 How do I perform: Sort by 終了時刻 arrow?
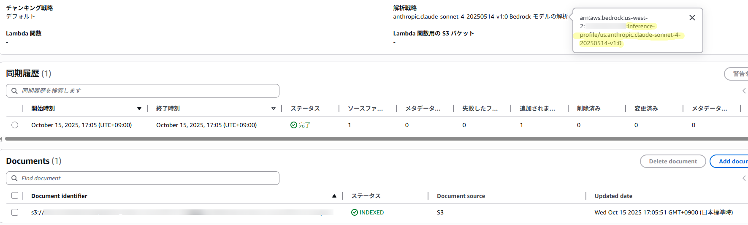[274, 108]
